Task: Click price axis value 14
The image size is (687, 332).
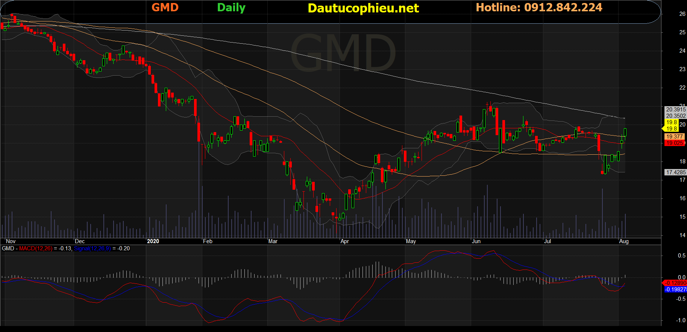Action: 682,235
